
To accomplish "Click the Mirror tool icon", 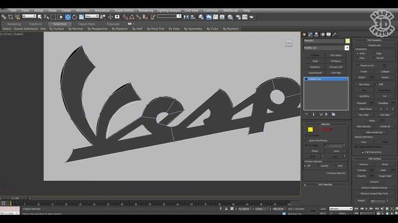I will click(x=186, y=17).
